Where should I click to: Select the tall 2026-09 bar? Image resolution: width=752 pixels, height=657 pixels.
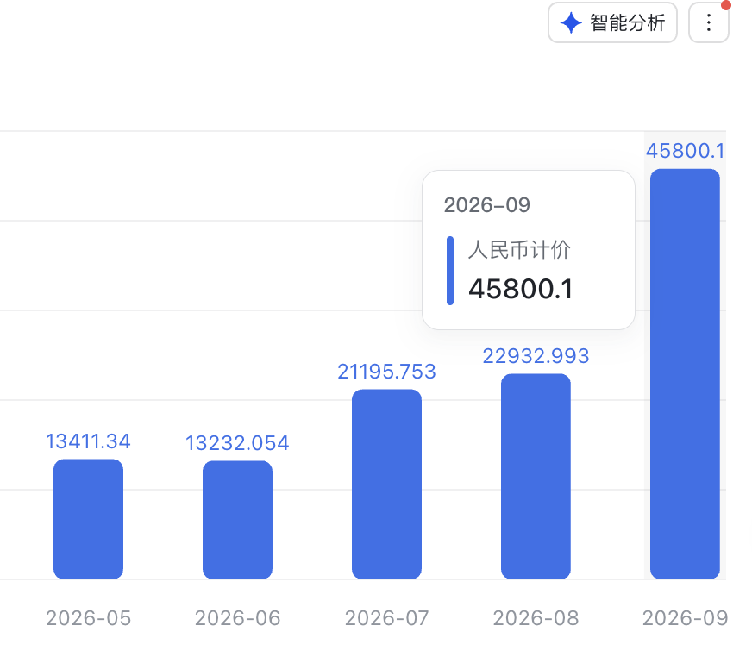(685, 374)
